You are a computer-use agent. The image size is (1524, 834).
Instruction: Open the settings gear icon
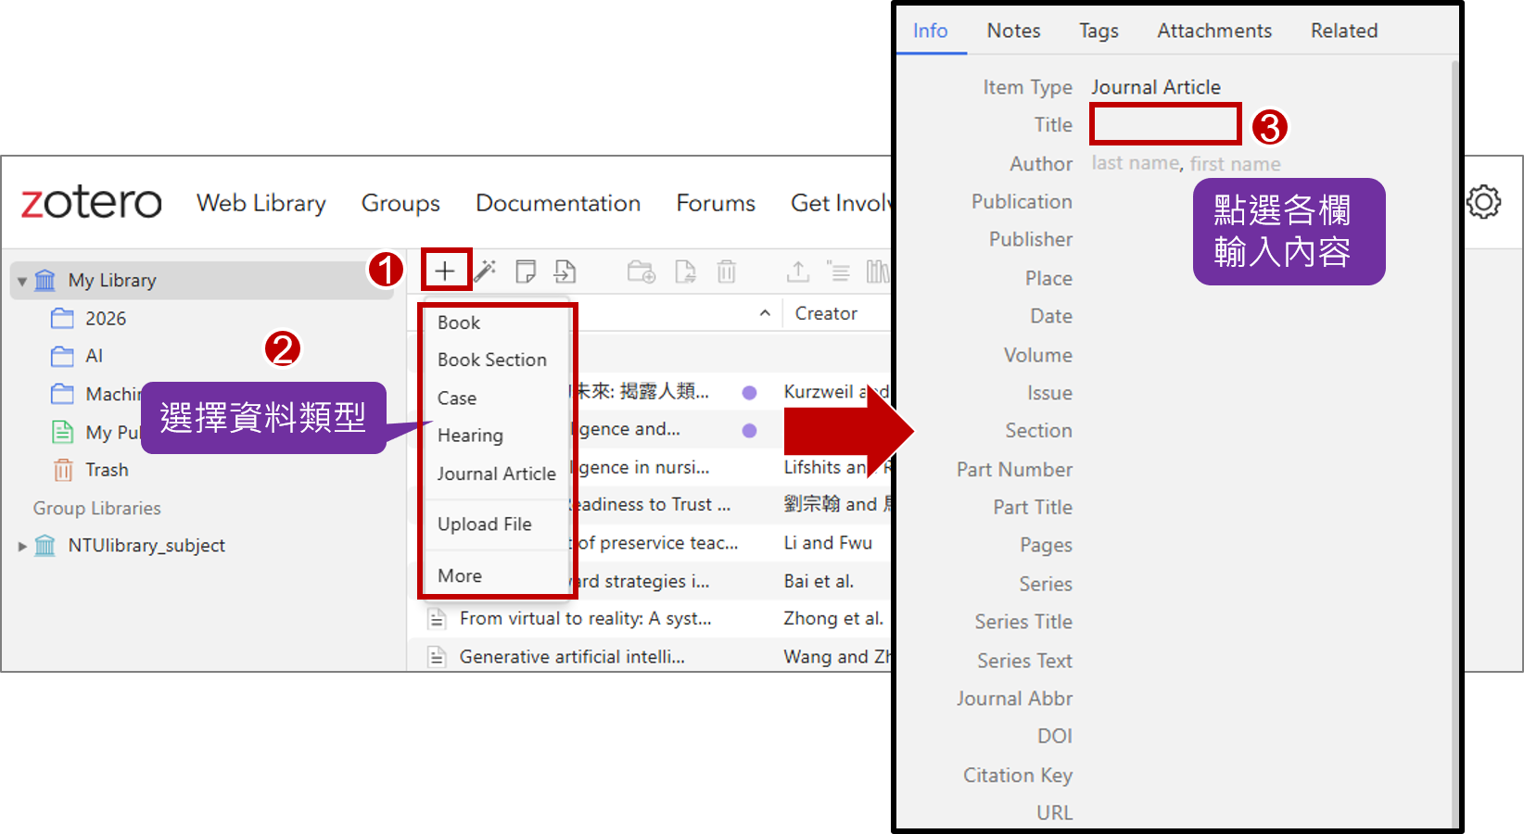point(1483,201)
